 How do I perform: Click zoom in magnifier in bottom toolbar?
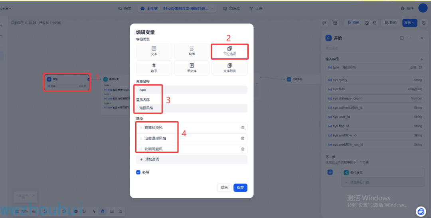[34, 211]
